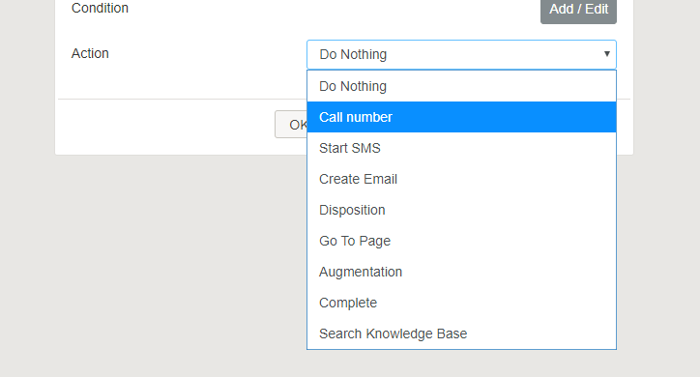Screen dimensions: 700x377
Task: Click the Action field label
Action: 90,53
